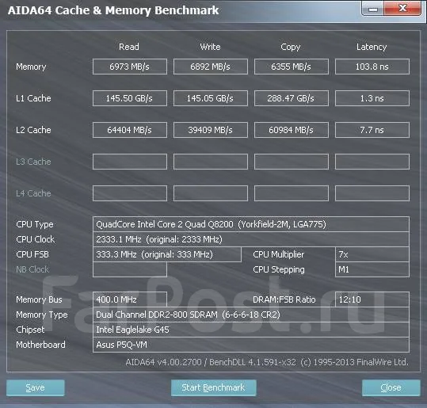Click the AIDA64 version copyright text

(x=267, y=362)
